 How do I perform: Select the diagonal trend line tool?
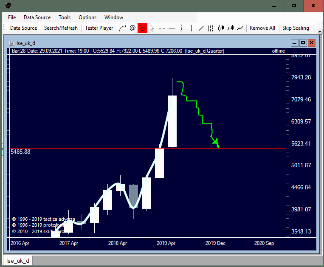[x=201, y=28]
